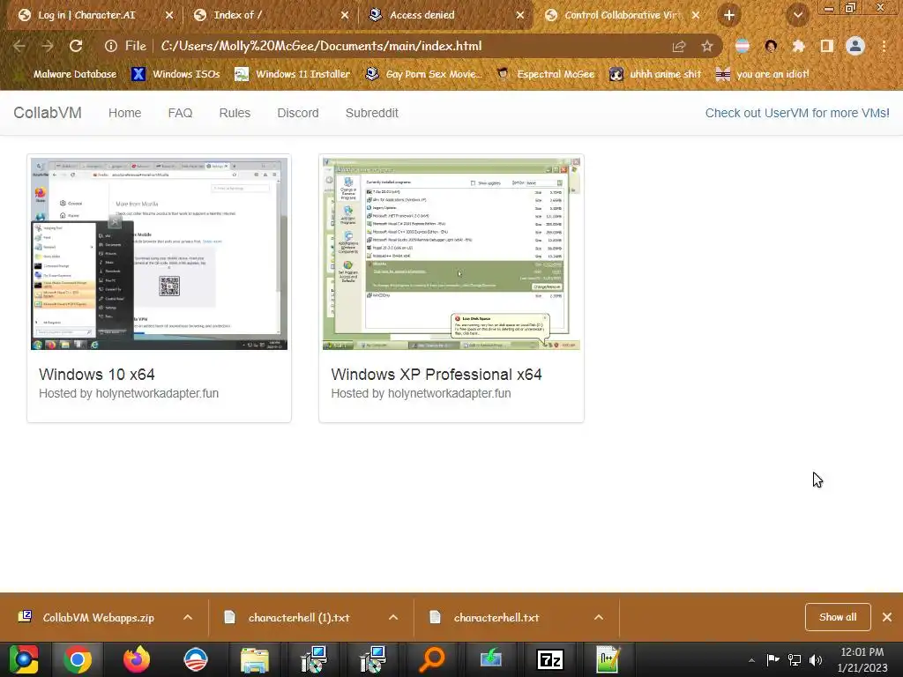Open the uhhh anime shit bookmark

click(x=655, y=74)
